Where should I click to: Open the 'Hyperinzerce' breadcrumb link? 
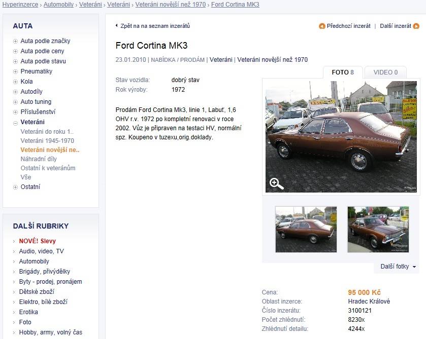pos(21,5)
